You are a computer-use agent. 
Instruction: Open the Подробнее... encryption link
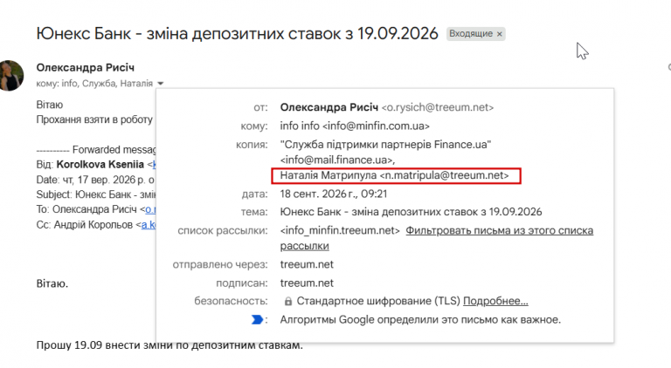coord(495,301)
